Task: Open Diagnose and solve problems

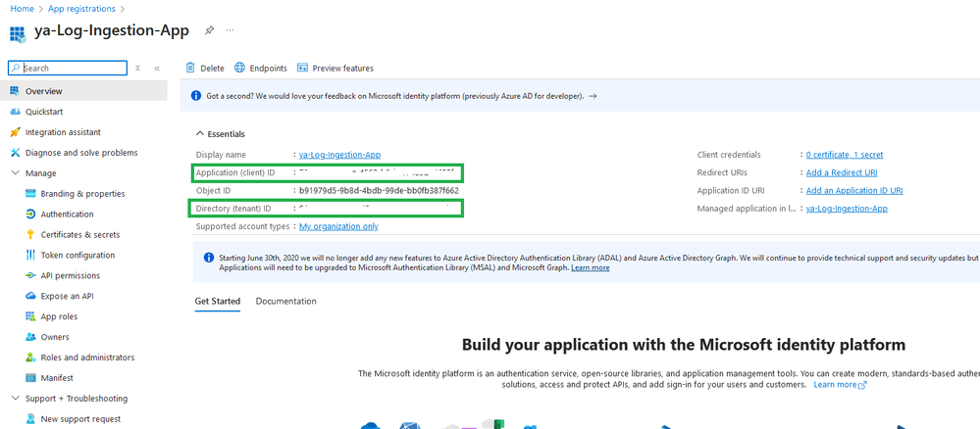Action: pos(81,153)
